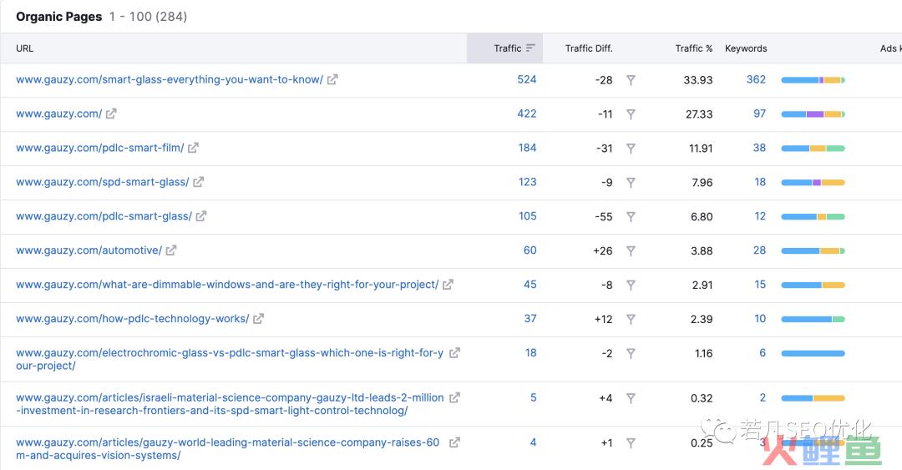Open the www.gauzy.com/ homepage link
Image resolution: width=902 pixels, height=470 pixels.
pyautogui.click(x=58, y=114)
